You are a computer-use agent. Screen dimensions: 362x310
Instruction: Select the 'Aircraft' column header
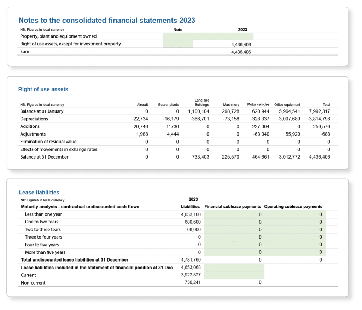pos(142,105)
